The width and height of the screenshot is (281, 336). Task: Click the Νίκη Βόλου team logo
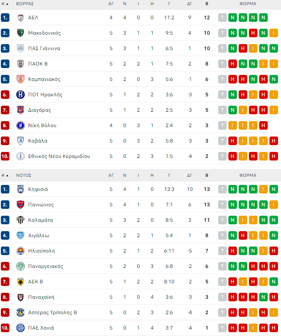pyautogui.click(x=20, y=125)
